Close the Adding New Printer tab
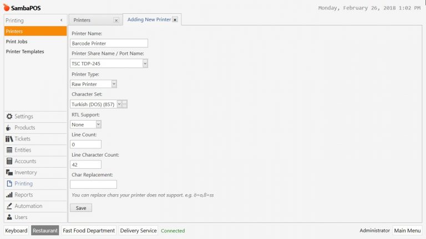This screenshot has height=239, width=426. (x=175, y=20)
